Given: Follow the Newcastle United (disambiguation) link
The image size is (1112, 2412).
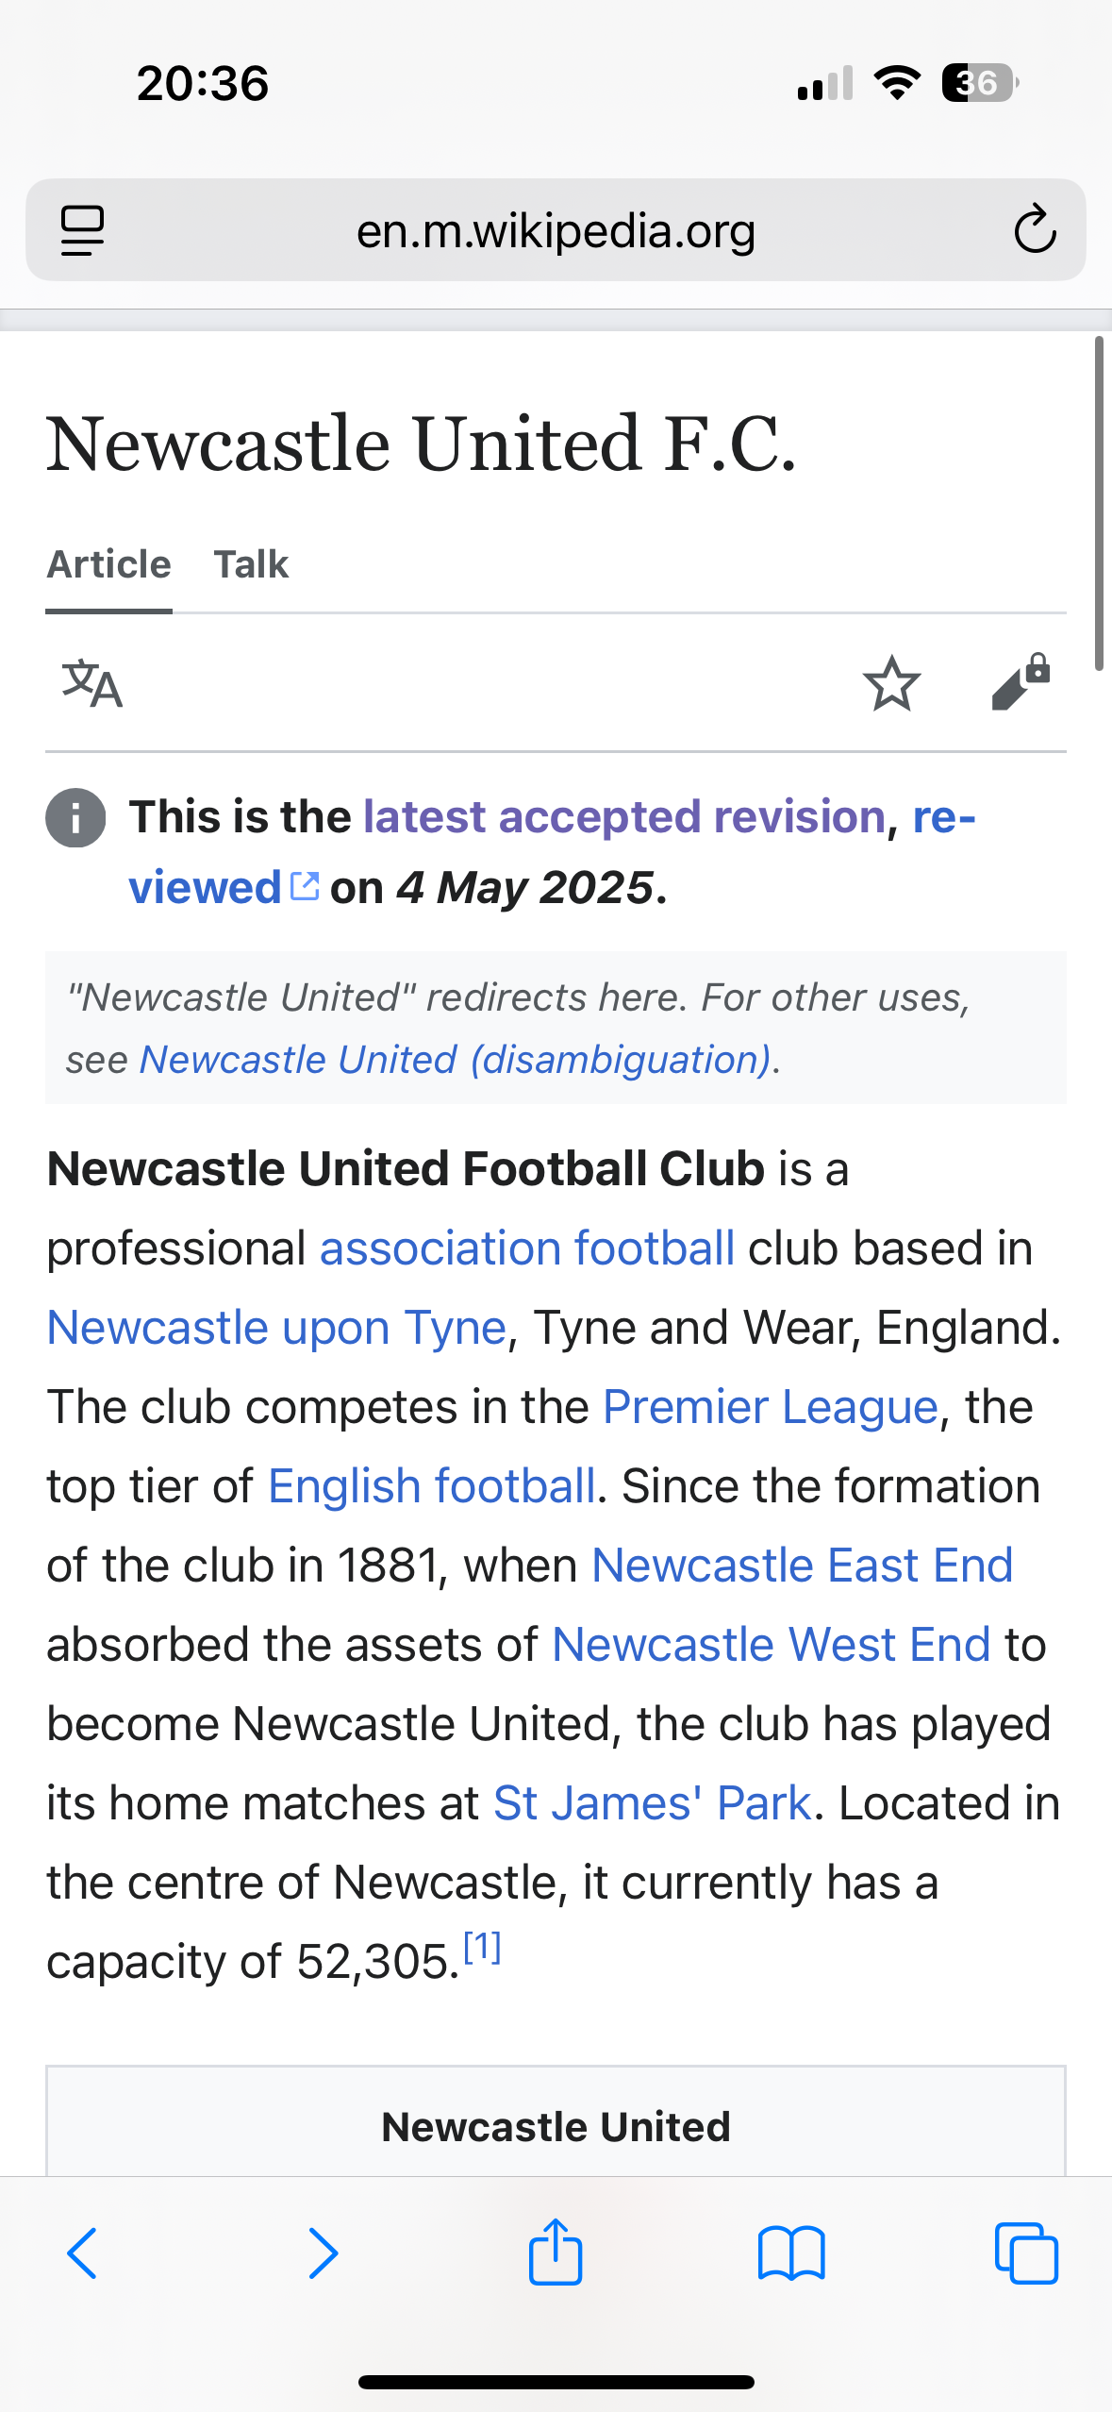Looking at the screenshot, I should pos(456,1060).
